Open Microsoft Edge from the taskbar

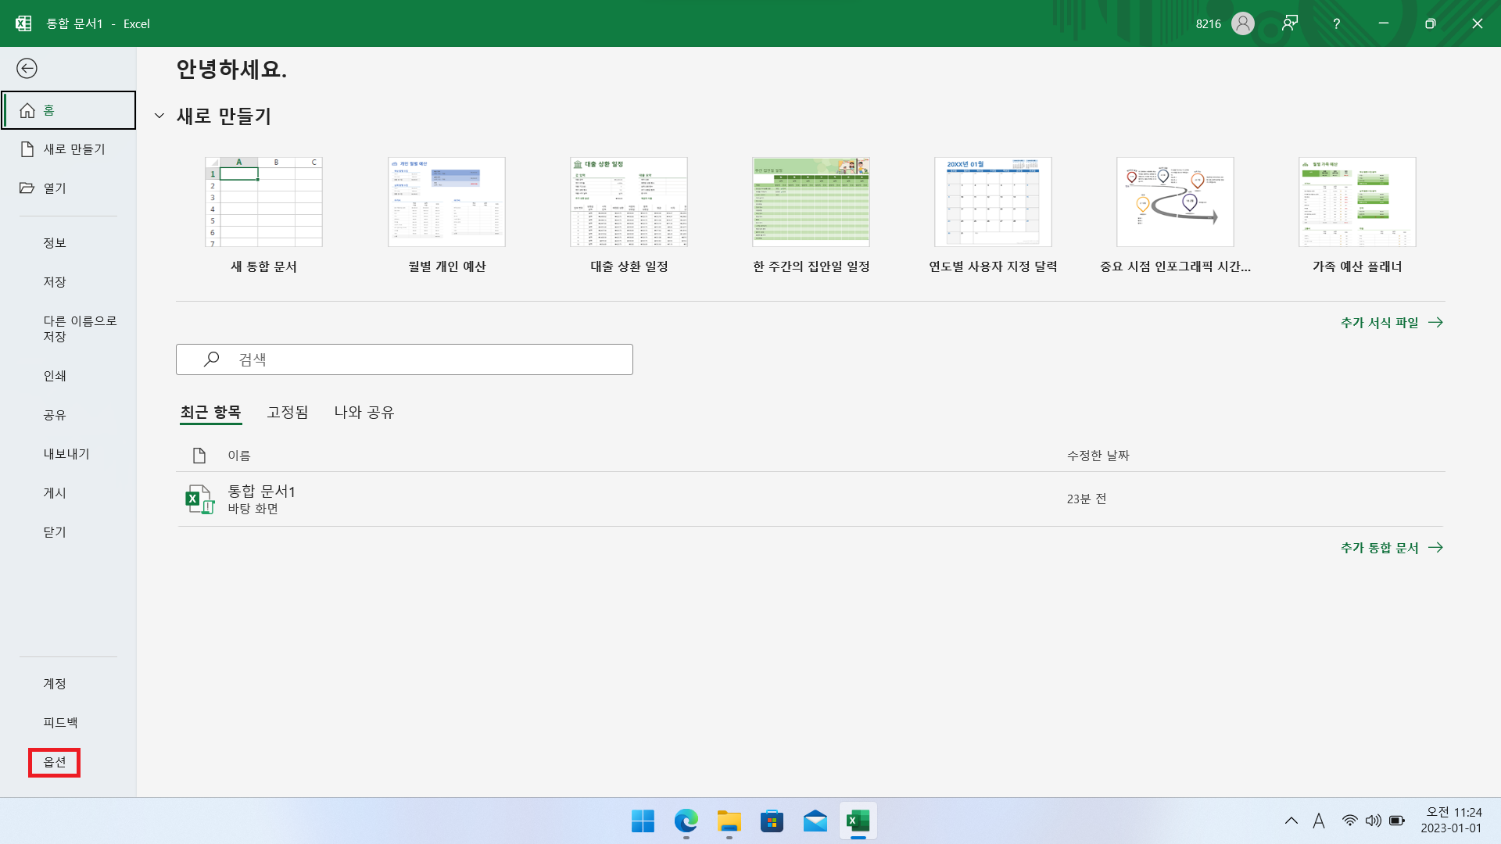[686, 821]
